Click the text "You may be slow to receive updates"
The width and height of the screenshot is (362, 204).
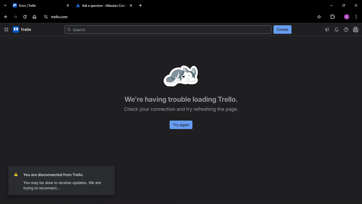[55, 183]
